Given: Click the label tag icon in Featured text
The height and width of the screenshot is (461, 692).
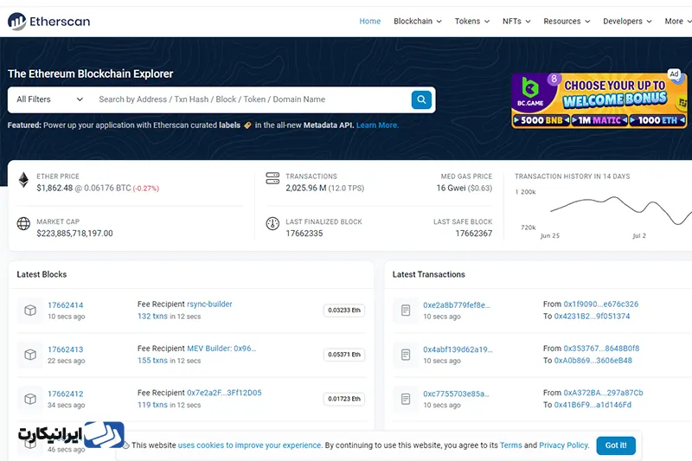Looking at the screenshot, I should 247,125.
